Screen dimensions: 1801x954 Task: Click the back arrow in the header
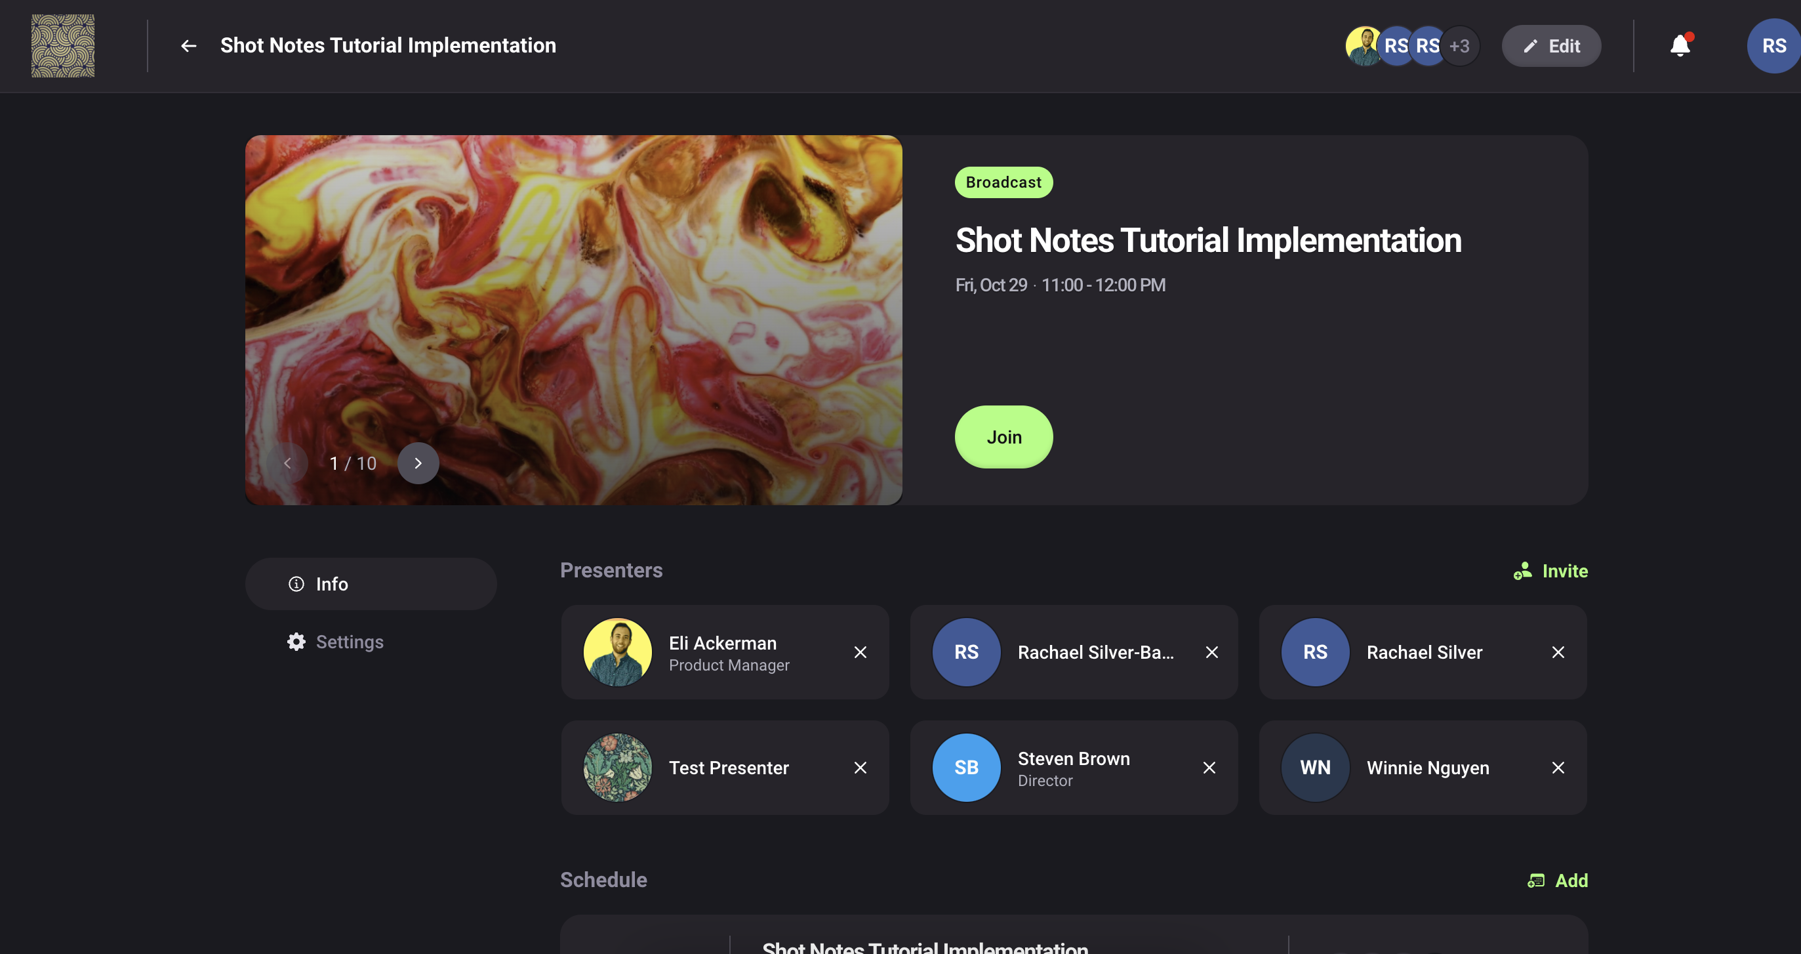pyautogui.click(x=188, y=46)
